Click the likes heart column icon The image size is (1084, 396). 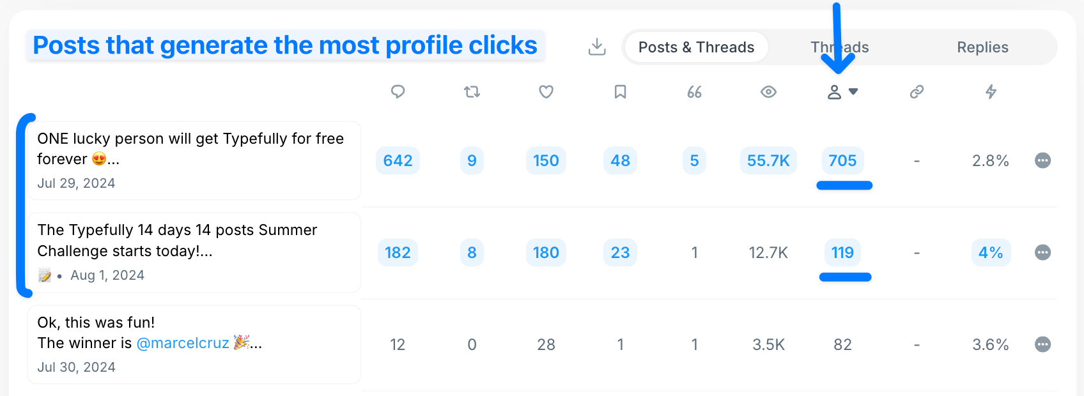click(546, 92)
